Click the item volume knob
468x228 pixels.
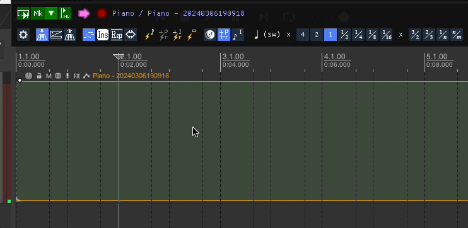28,76
